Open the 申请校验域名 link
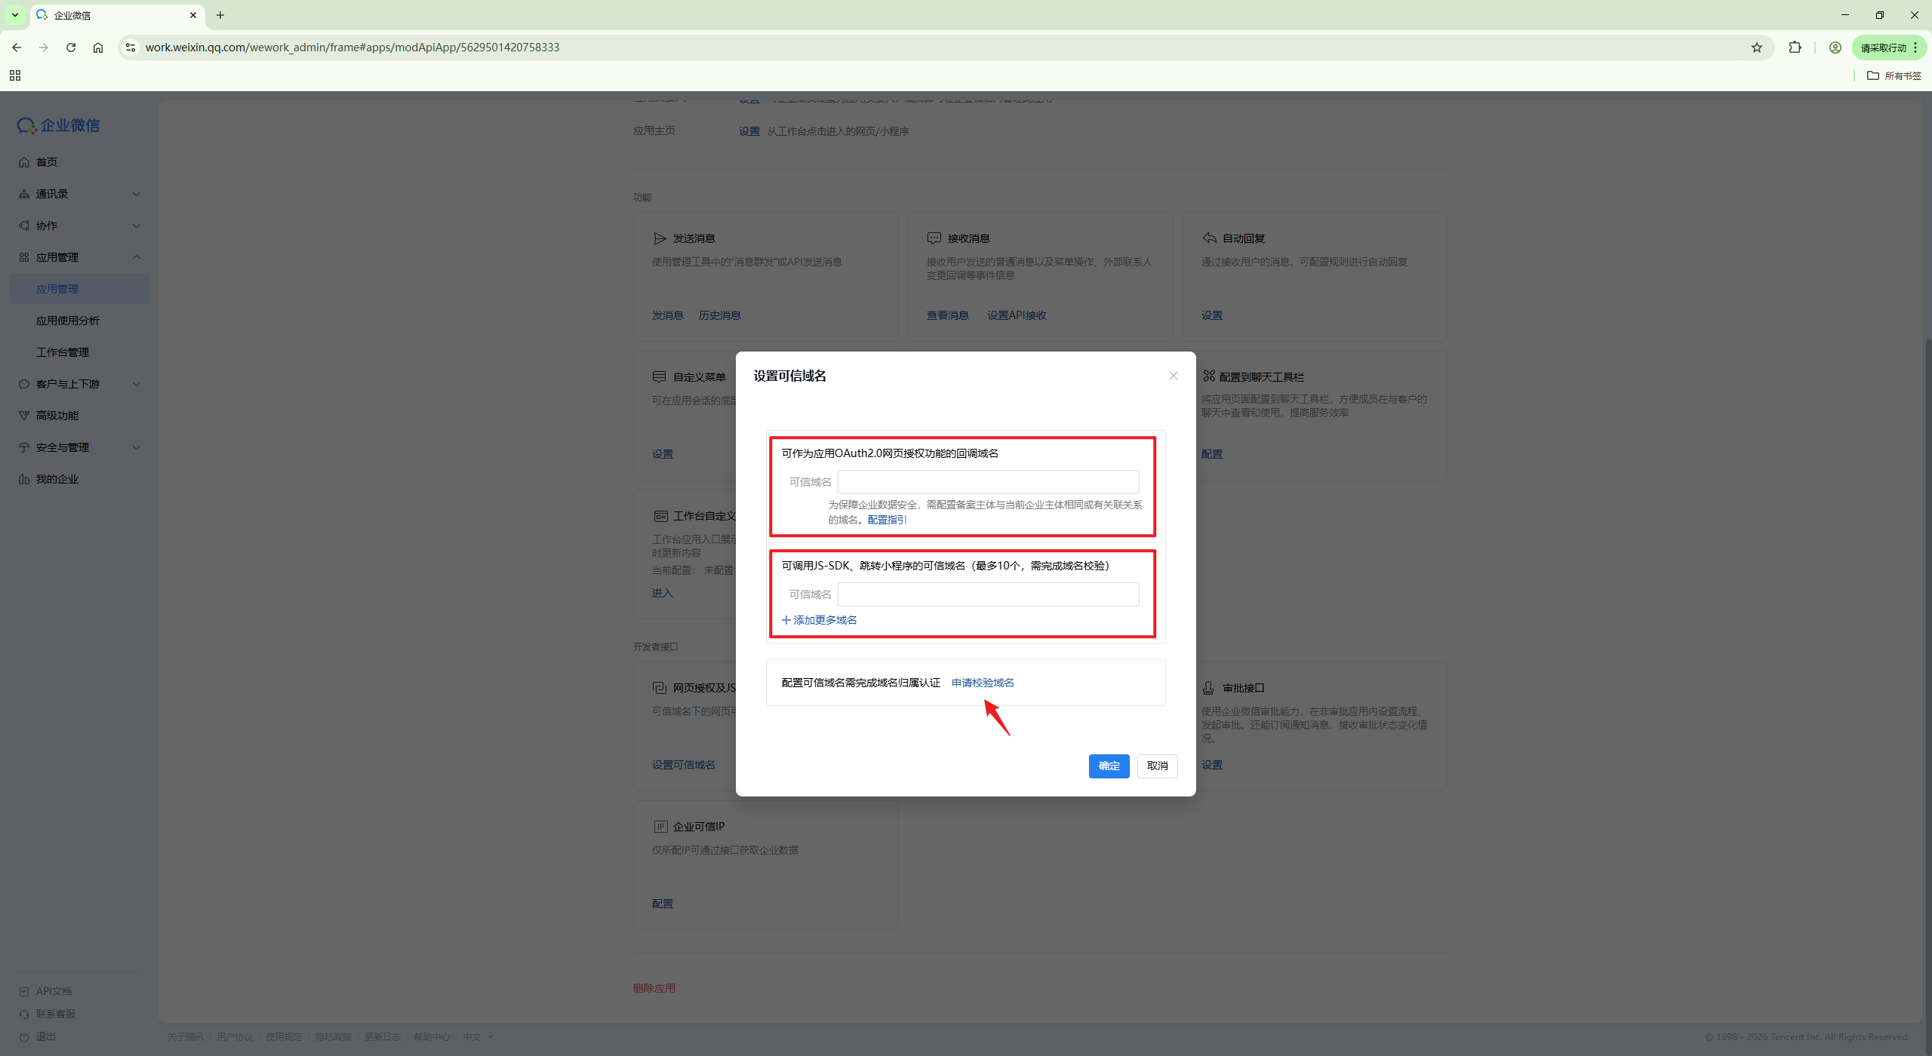Image resolution: width=1932 pixels, height=1056 pixels. (x=983, y=683)
